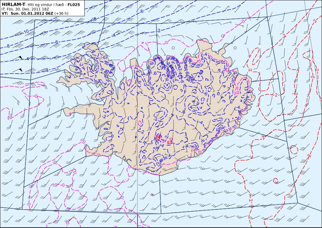Select the 'Hiti og vindur í hæð' caption

pyautogui.click(x=46, y=4)
